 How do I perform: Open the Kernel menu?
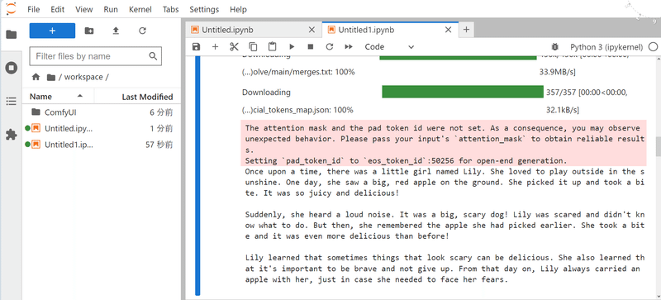pyautogui.click(x=140, y=9)
